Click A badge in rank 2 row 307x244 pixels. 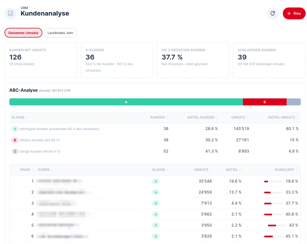coord(156,192)
